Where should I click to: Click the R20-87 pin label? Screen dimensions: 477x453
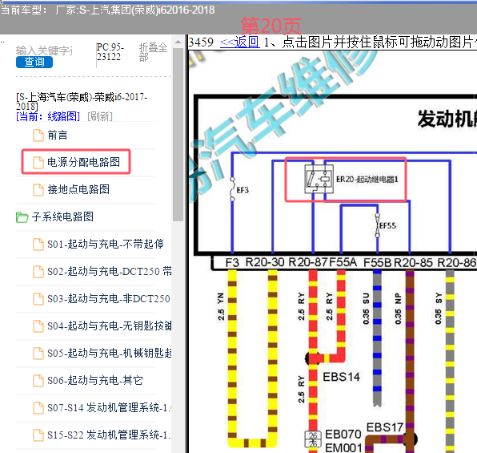308,262
